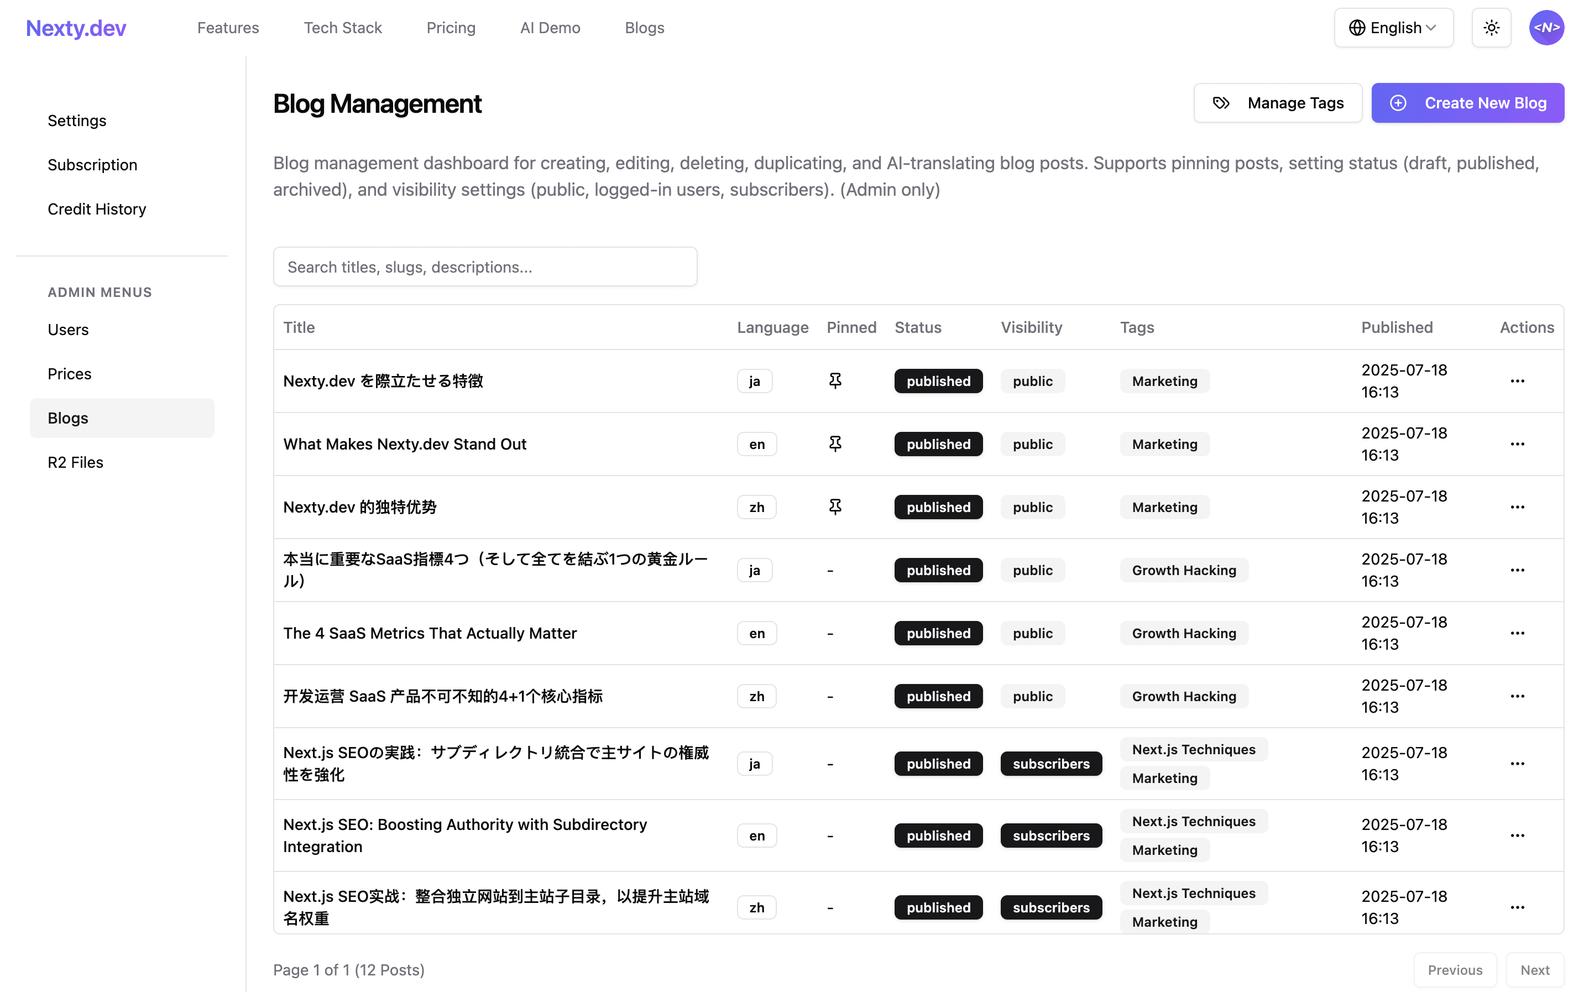Image resolution: width=1589 pixels, height=992 pixels.
Task: Expand the English language dropdown
Action: pos(1394,28)
